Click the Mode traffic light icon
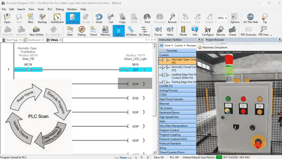The height and width of the screenshot is (159, 282). point(183,31)
